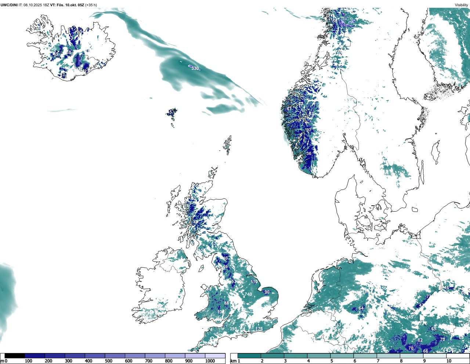Click the 'km 1' label on the kilometers legend
The height and width of the screenshot is (364, 470).
pyautogui.click(x=236, y=361)
